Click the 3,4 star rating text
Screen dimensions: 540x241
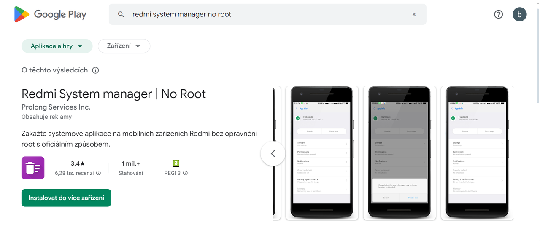[78, 163]
